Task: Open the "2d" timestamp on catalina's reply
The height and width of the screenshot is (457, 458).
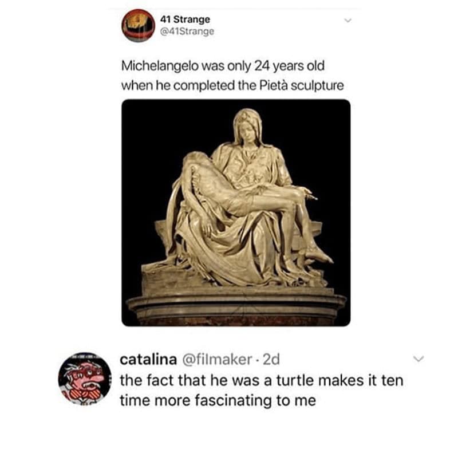Action: click(x=271, y=360)
